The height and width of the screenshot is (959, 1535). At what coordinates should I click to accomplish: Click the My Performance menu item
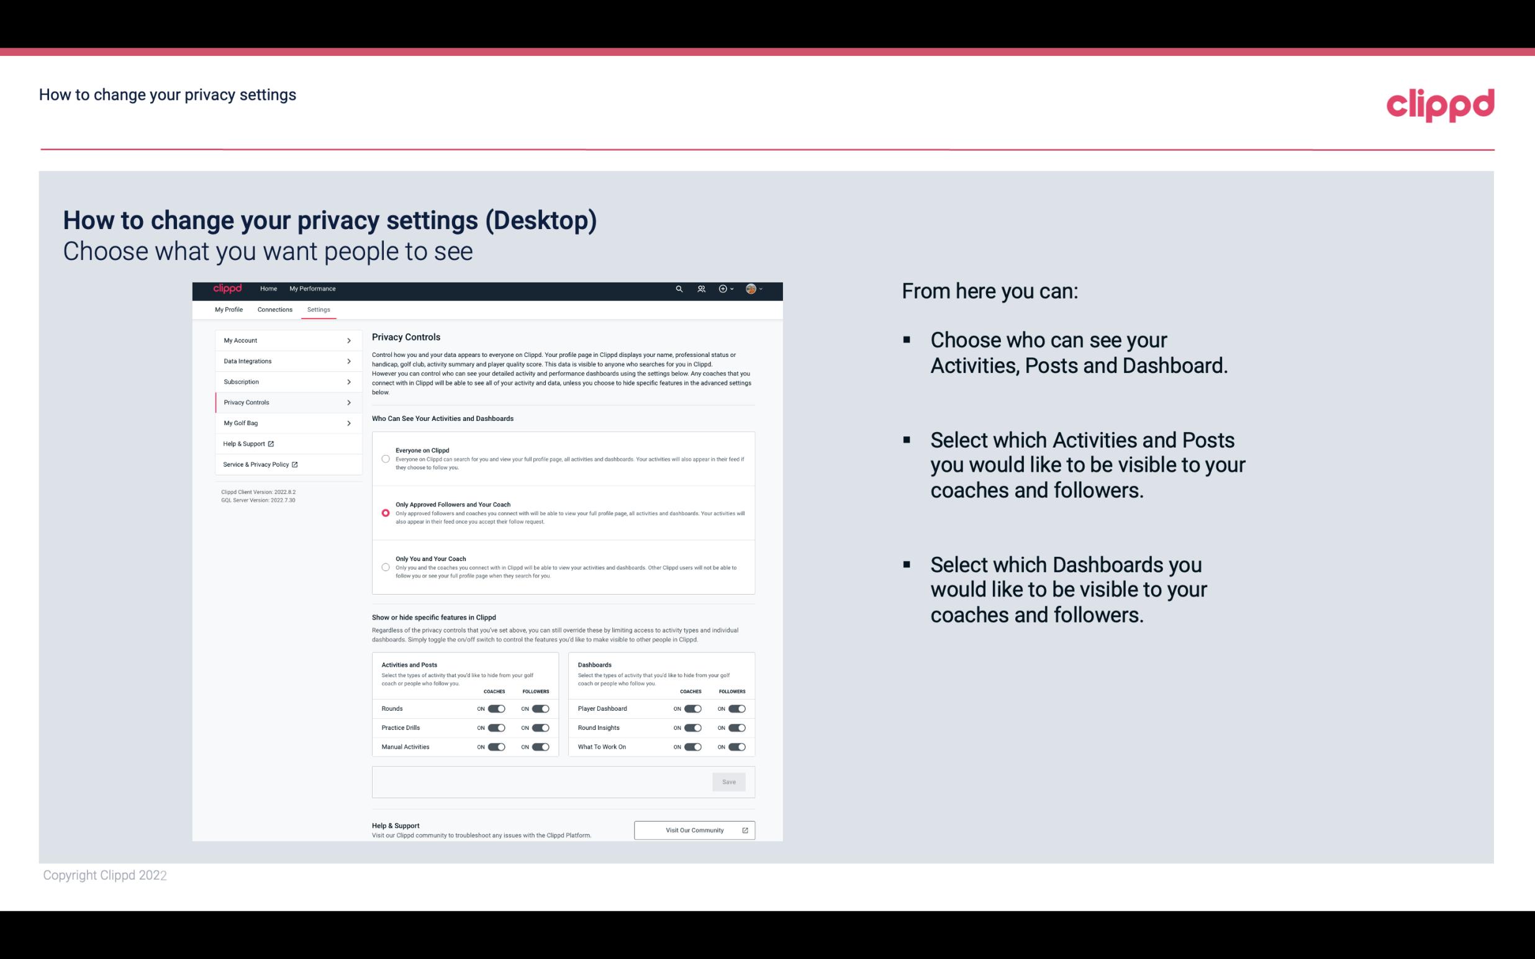[313, 289]
